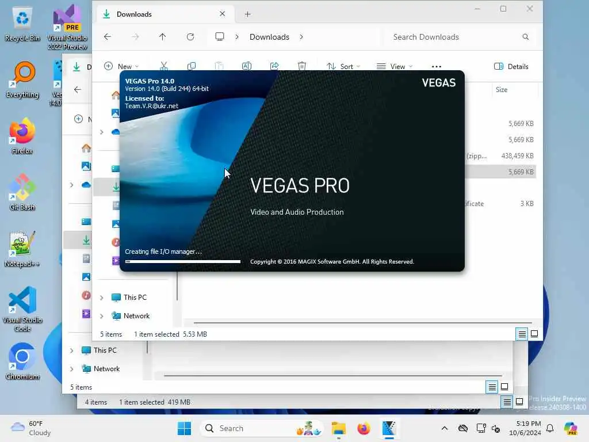589x442 pixels.
Task: Switch front window to details list view
Action: 522,334
